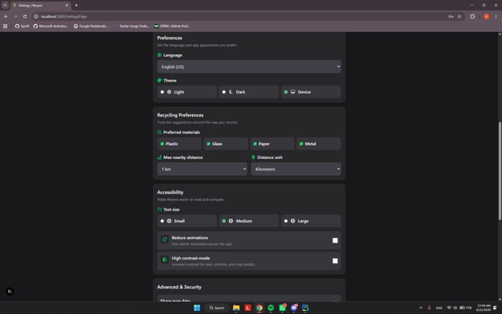This screenshot has width=502, height=314.
Task: Open the password manager key icon
Action: (451, 16)
